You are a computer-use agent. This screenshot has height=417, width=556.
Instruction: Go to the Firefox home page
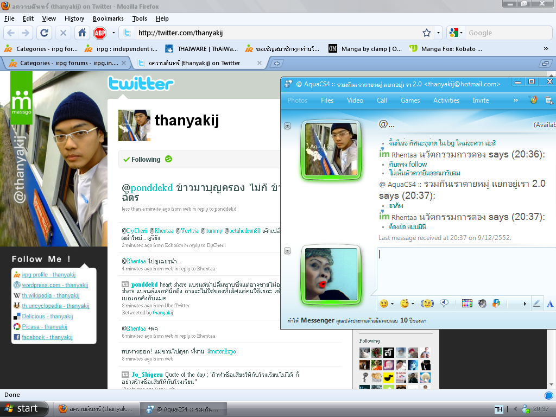83,33
